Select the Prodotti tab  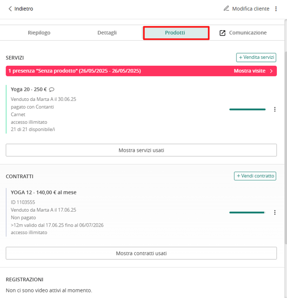point(176,33)
